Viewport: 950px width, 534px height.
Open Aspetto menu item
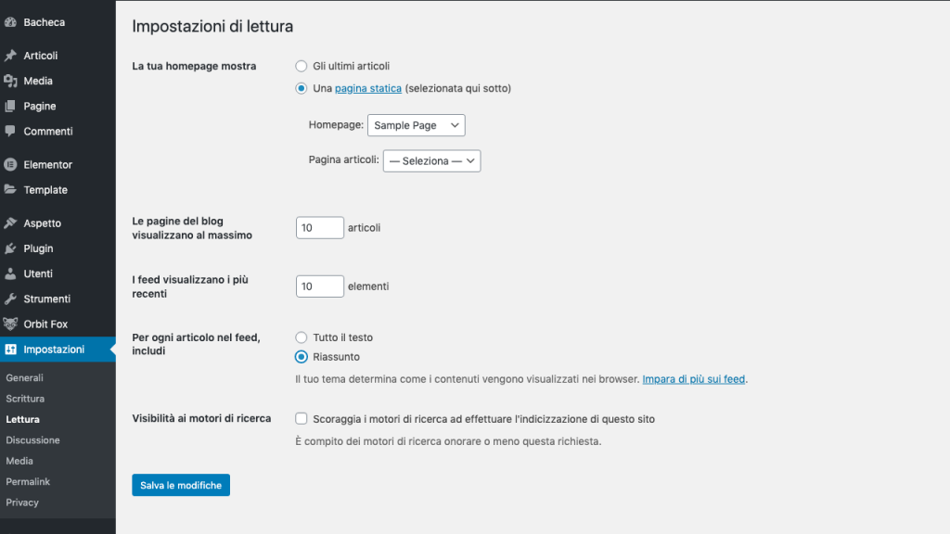(x=58, y=223)
